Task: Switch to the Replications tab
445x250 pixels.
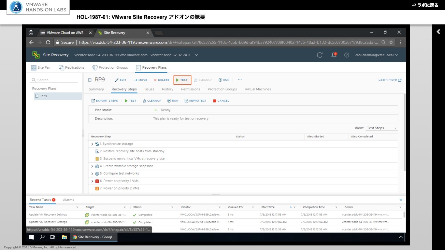Action: pos(71,67)
